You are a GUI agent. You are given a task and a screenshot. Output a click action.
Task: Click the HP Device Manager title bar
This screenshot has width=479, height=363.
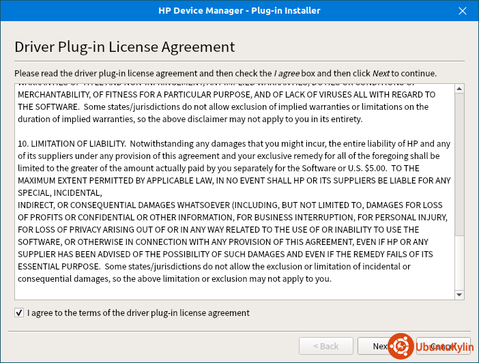pos(239,11)
